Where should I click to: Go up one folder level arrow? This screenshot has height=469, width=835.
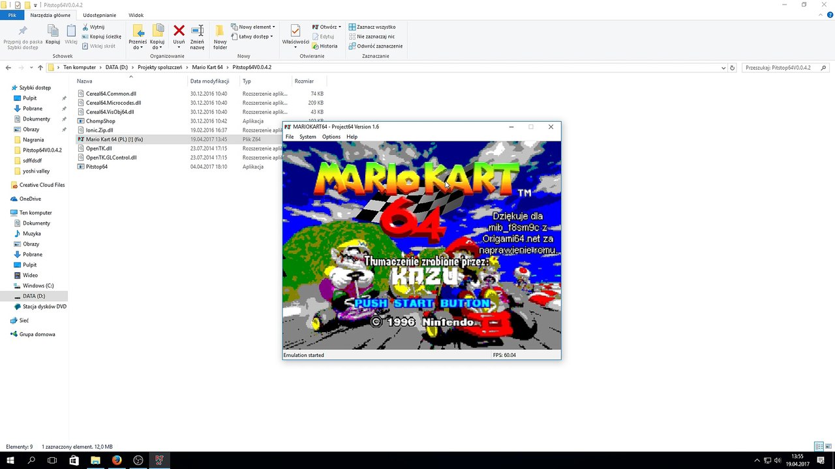(40, 68)
